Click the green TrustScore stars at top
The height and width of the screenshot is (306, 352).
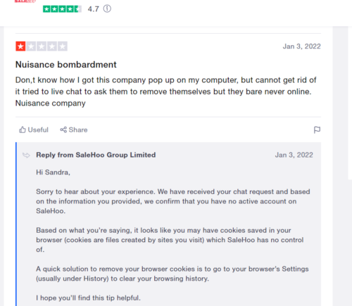pyautogui.click(x=62, y=9)
